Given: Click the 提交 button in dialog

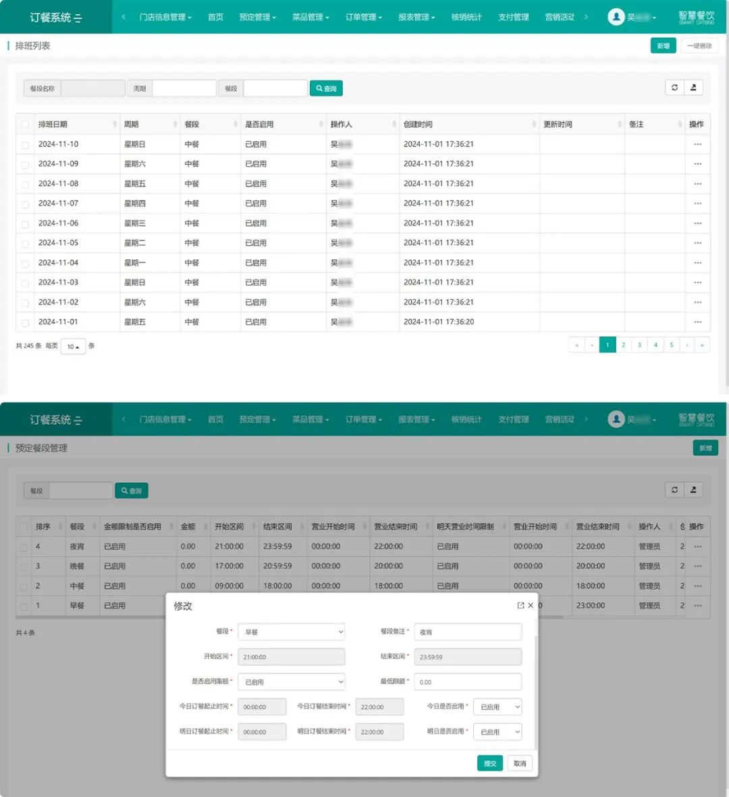Looking at the screenshot, I should pyautogui.click(x=490, y=763).
